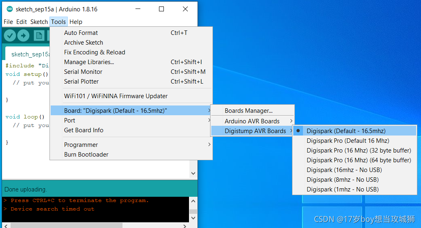Screen dimensions: 421x228
Task: Maximize the Arduino window
Action: click(x=161, y=9)
